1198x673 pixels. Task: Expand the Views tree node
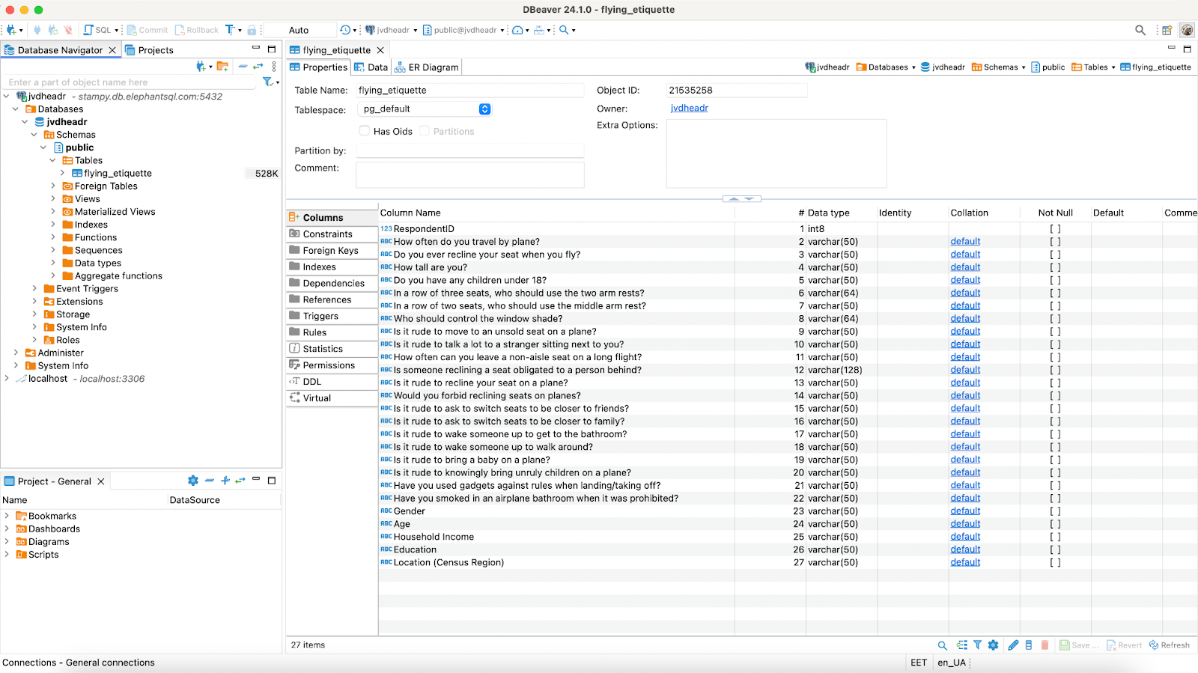(53, 199)
